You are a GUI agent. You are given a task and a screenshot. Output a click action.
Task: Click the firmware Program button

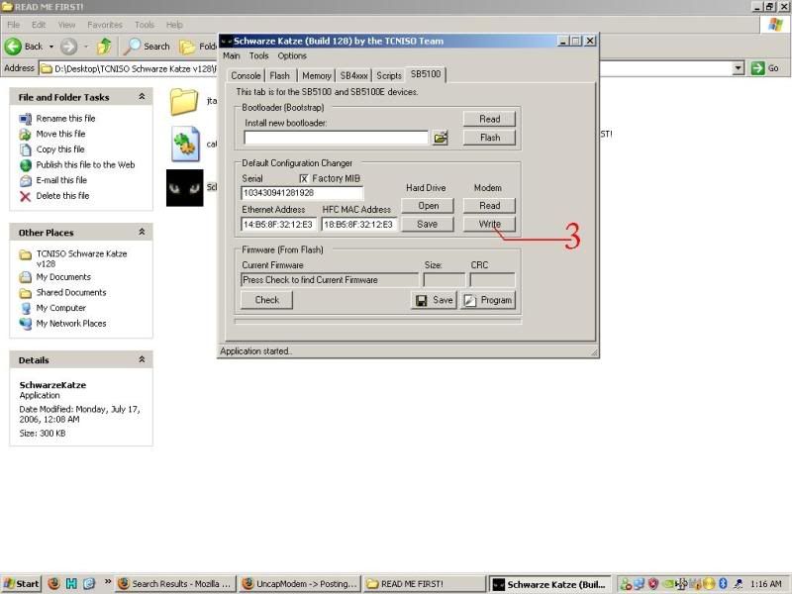488,300
